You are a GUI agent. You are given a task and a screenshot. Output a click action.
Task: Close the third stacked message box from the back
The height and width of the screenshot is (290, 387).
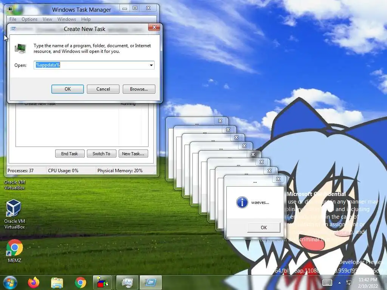[236, 137]
